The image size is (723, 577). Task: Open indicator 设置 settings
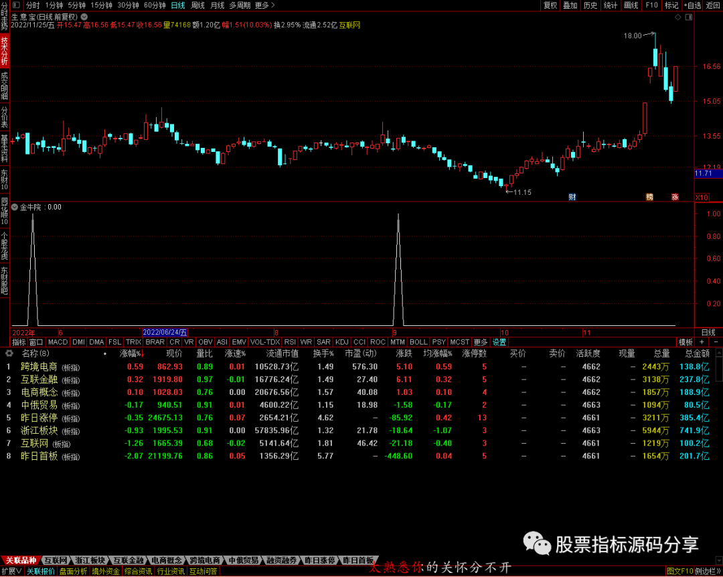(499, 342)
